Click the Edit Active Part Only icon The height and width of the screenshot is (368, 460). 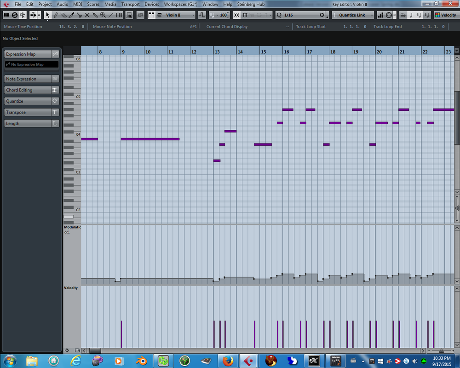(x=159, y=15)
